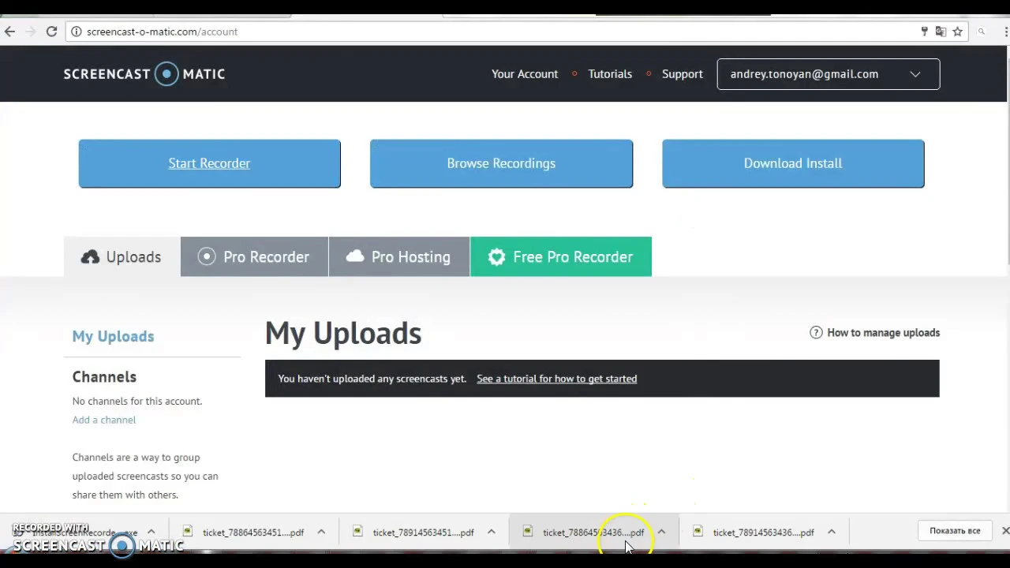This screenshot has width=1010, height=568.
Task: Open the tutorial for how to get started
Action: coord(556,379)
